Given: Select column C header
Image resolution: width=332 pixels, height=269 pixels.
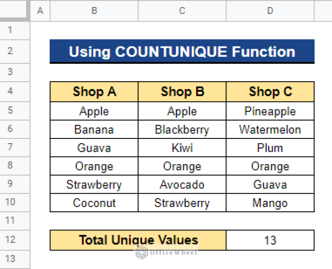Looking at the screenshot, I should pyautogui.click(x=182, y=11).
